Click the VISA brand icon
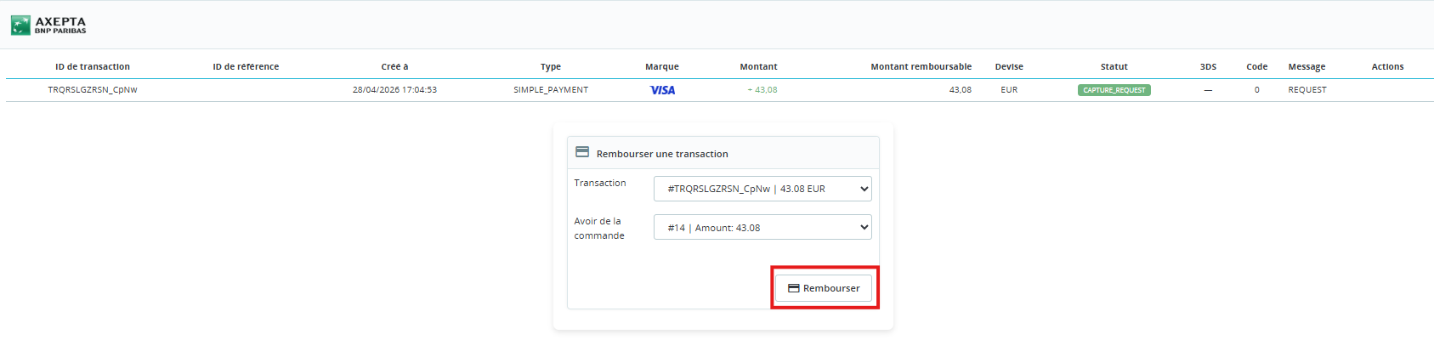 [662, 90]
